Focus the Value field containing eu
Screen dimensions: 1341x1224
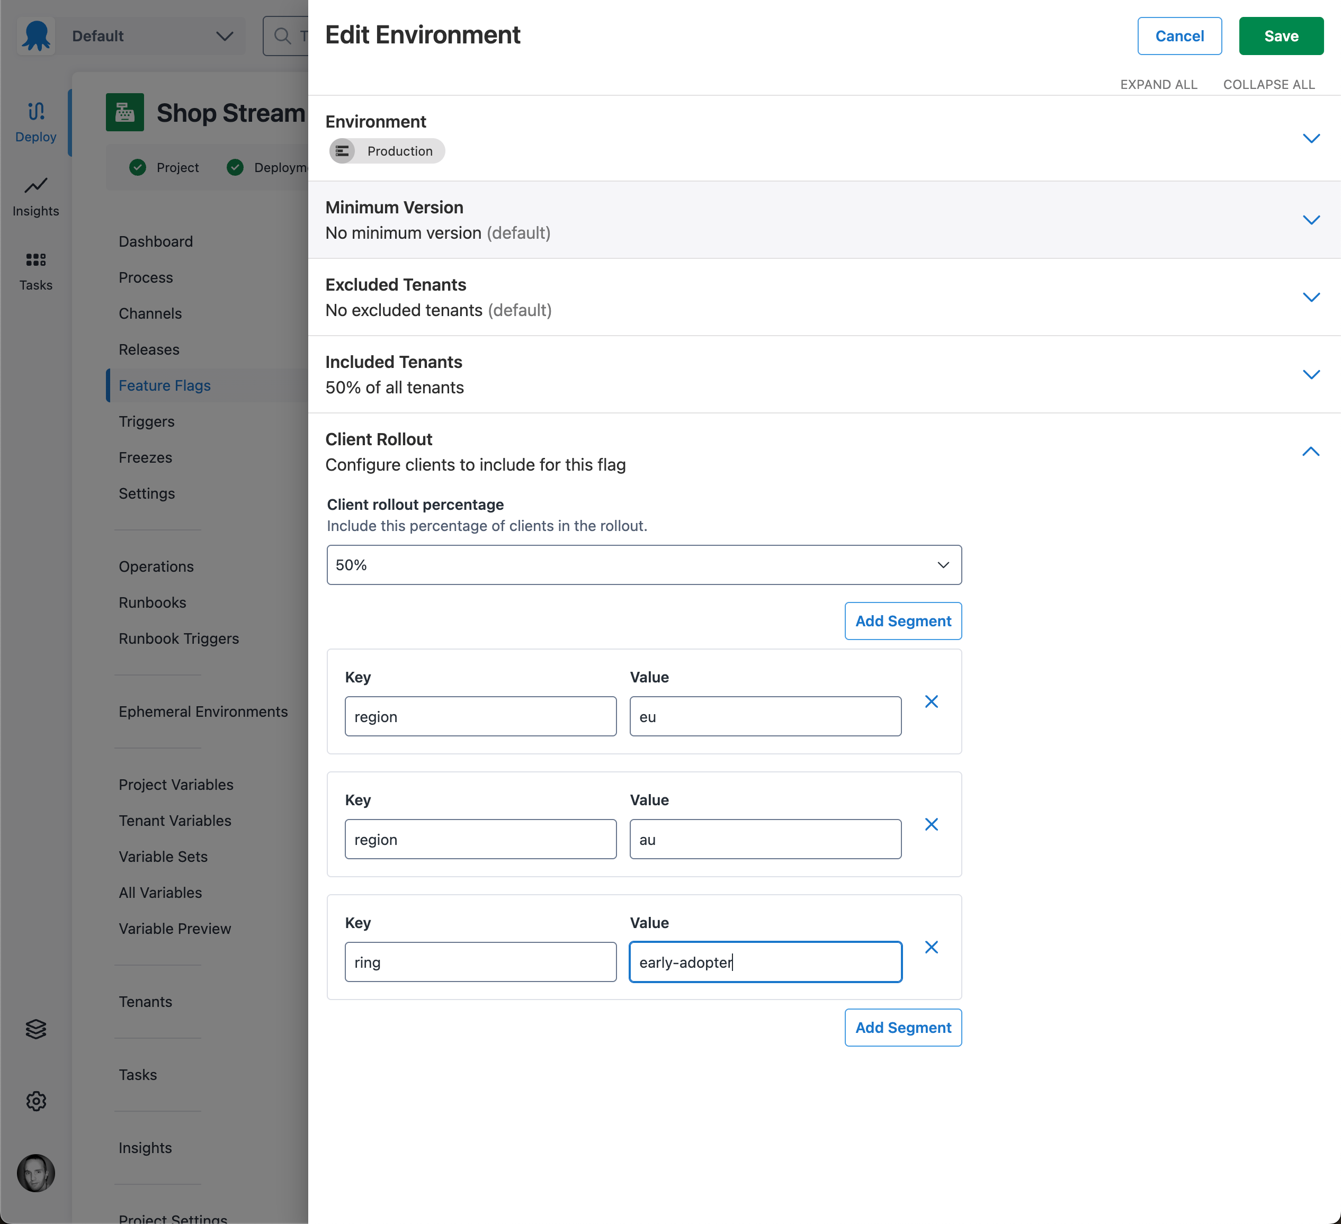point(766,717)
